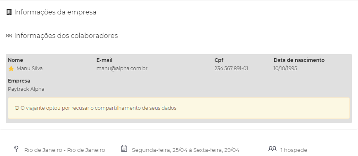Click the calendar icon before Segunda-feira date
The width and height of the screenshot is (358, 156).
pos(124,149)
